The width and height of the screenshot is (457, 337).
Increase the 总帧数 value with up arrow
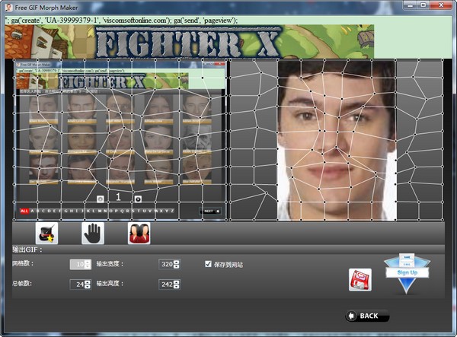coord(88,282)
